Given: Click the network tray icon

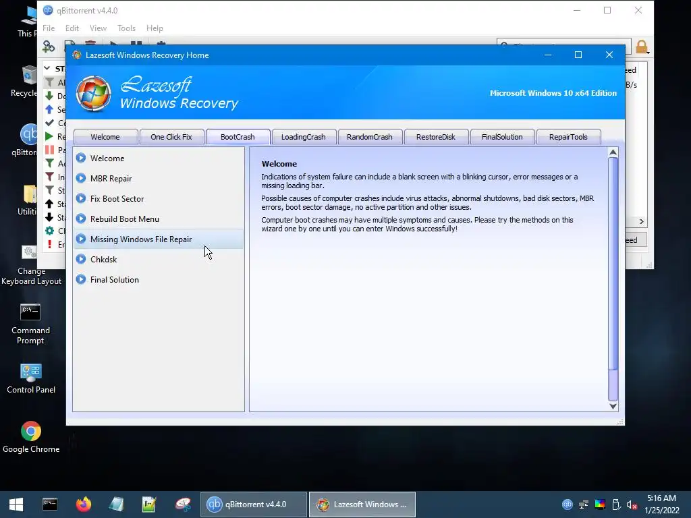Looking at the screenshot, I should click(x=584, y=505).
